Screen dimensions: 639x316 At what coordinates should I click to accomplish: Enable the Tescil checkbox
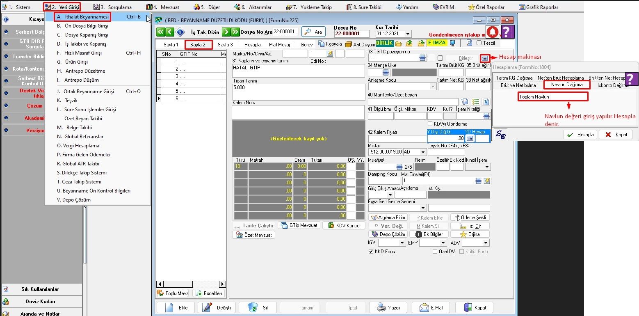coord(479,43)
